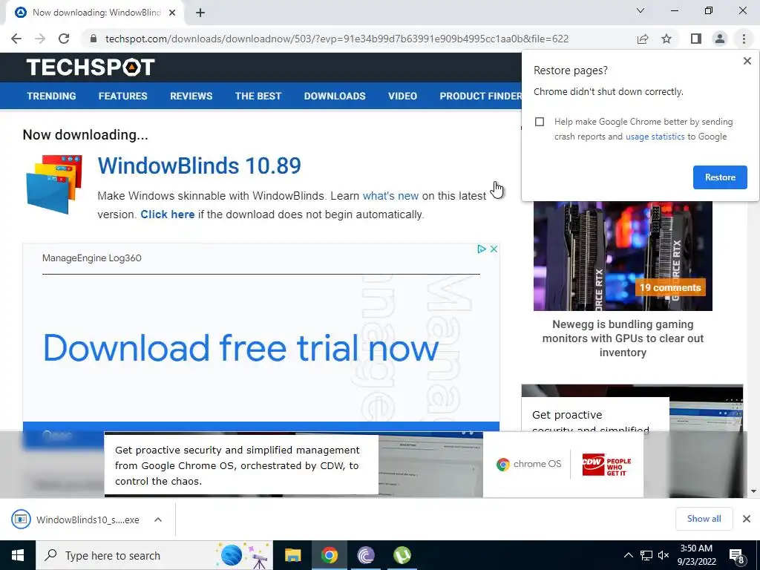The width and height of the screenshot is (760, 570).
Task: Open the purple swirl app on taskbar
Action: (x=365, y=555)
